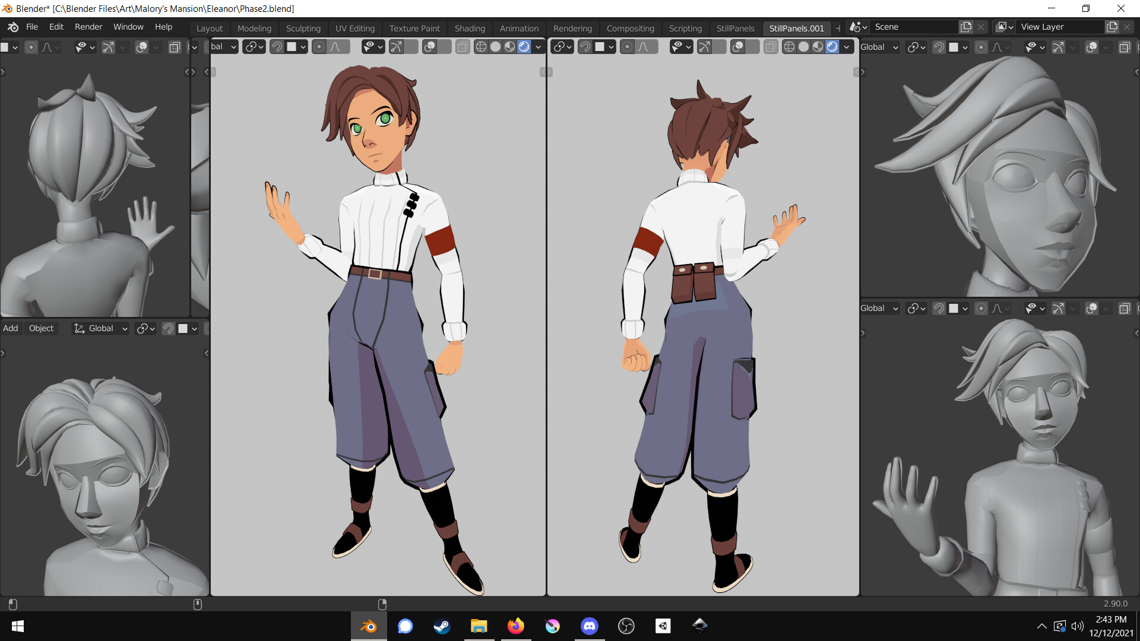Open the Render menu
Screen dimensions: 1140x641
(88, 27)
